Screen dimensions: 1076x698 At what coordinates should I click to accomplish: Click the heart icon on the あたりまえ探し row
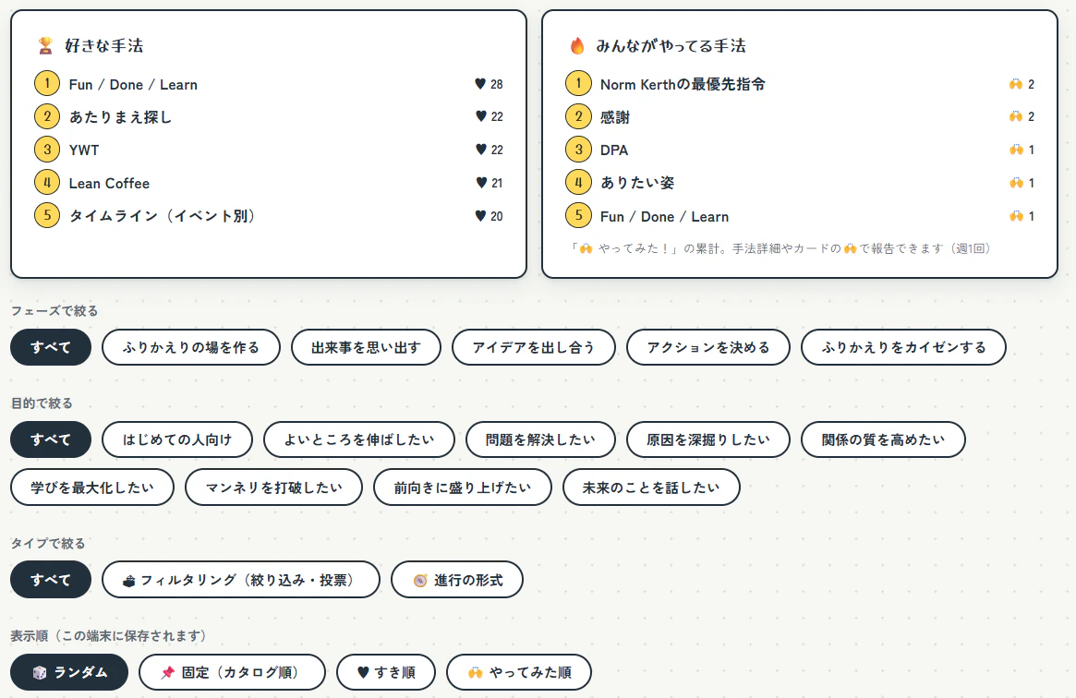click(x=480, y=116)
